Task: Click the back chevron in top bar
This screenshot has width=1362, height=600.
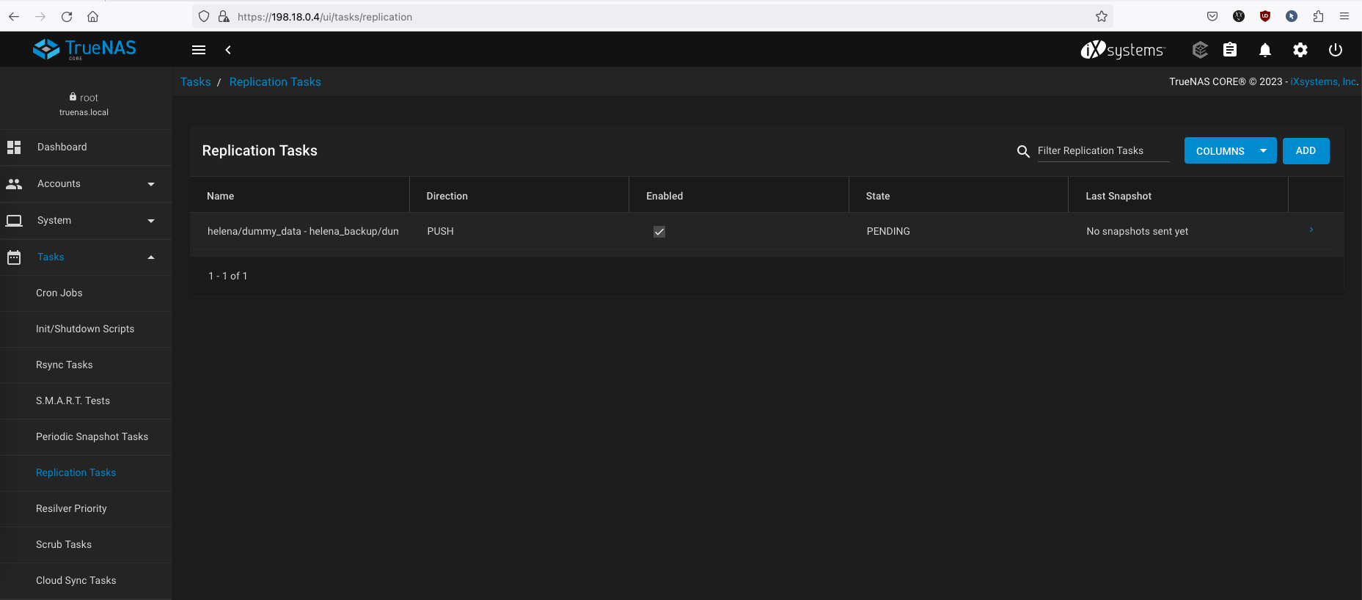Action: coord(228,50)
